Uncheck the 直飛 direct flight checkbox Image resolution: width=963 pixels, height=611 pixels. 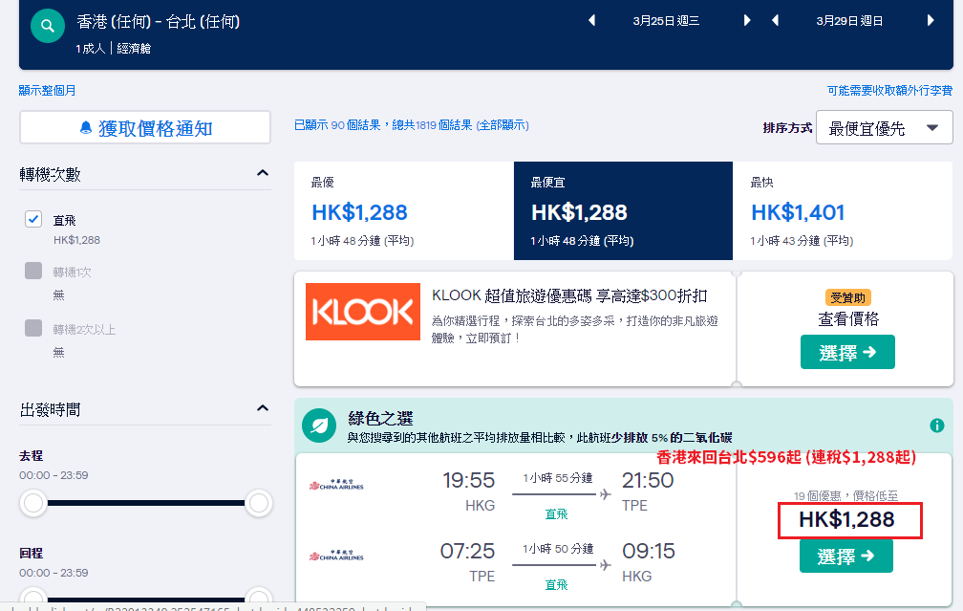coord(33,219)
